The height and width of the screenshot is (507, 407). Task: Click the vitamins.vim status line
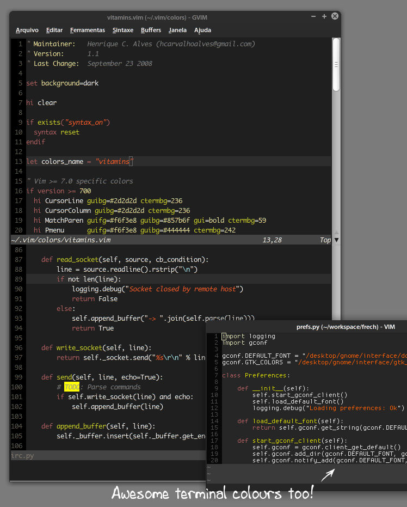tap(171, 240)
